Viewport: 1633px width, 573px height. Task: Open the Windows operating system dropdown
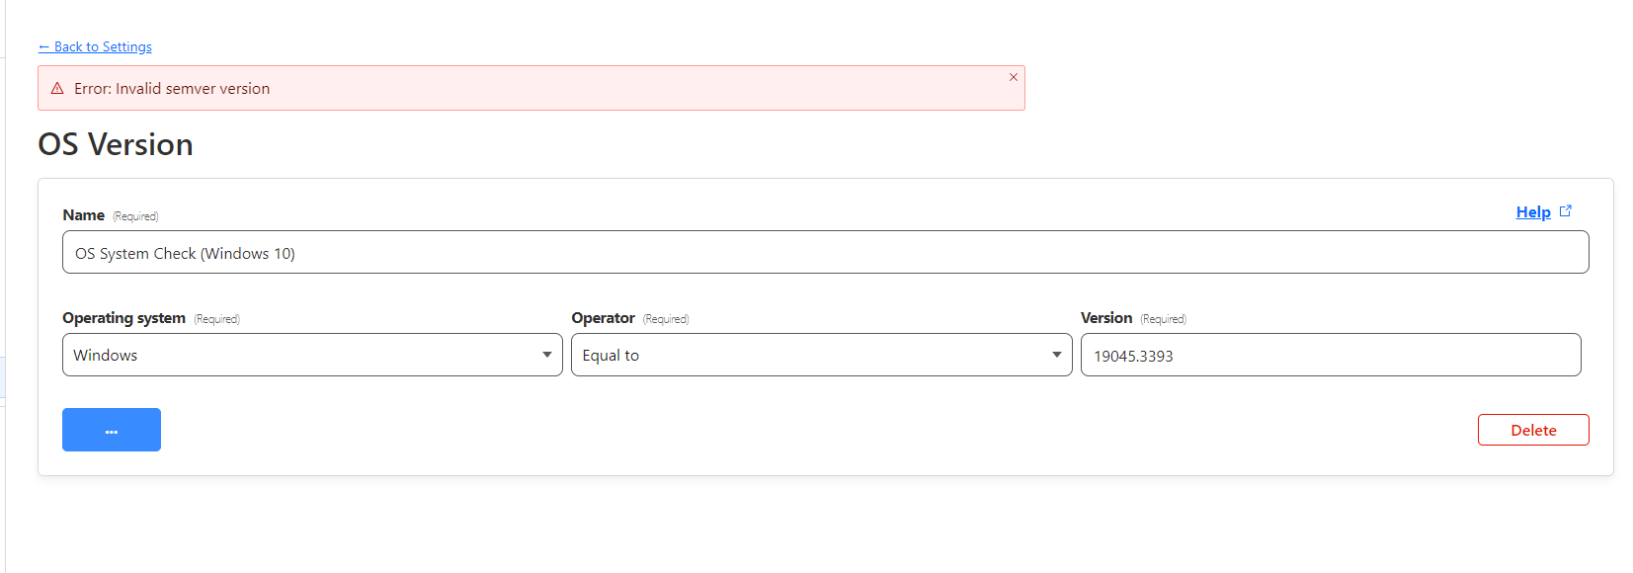[311, 355]
